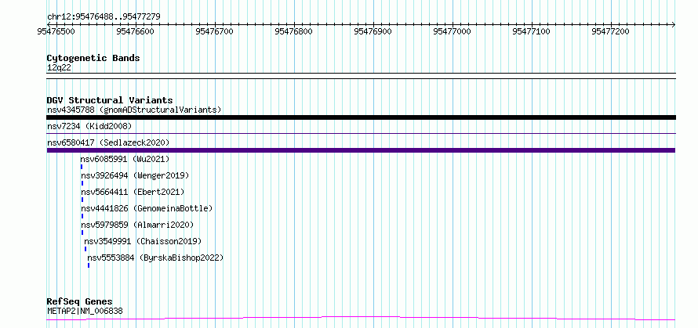
Task: Select the RefSeq Genes track heading
Action: [x=80, y=302]
